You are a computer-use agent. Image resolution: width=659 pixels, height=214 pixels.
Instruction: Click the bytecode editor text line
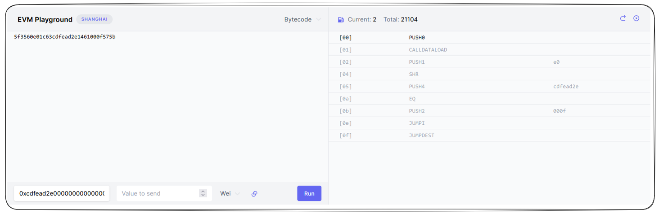[x=65, y=37]
